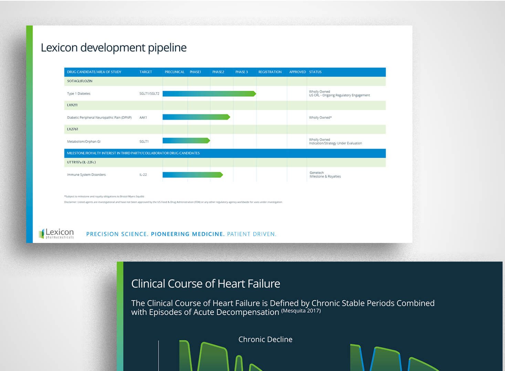Click the 'Clinical Course of Heart Failure' title

click(206, 284)
